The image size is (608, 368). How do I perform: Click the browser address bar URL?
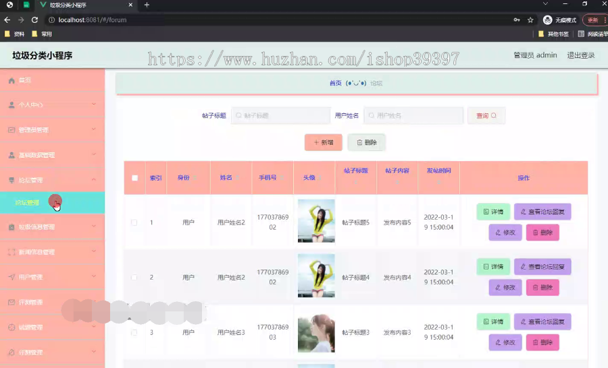93,20
